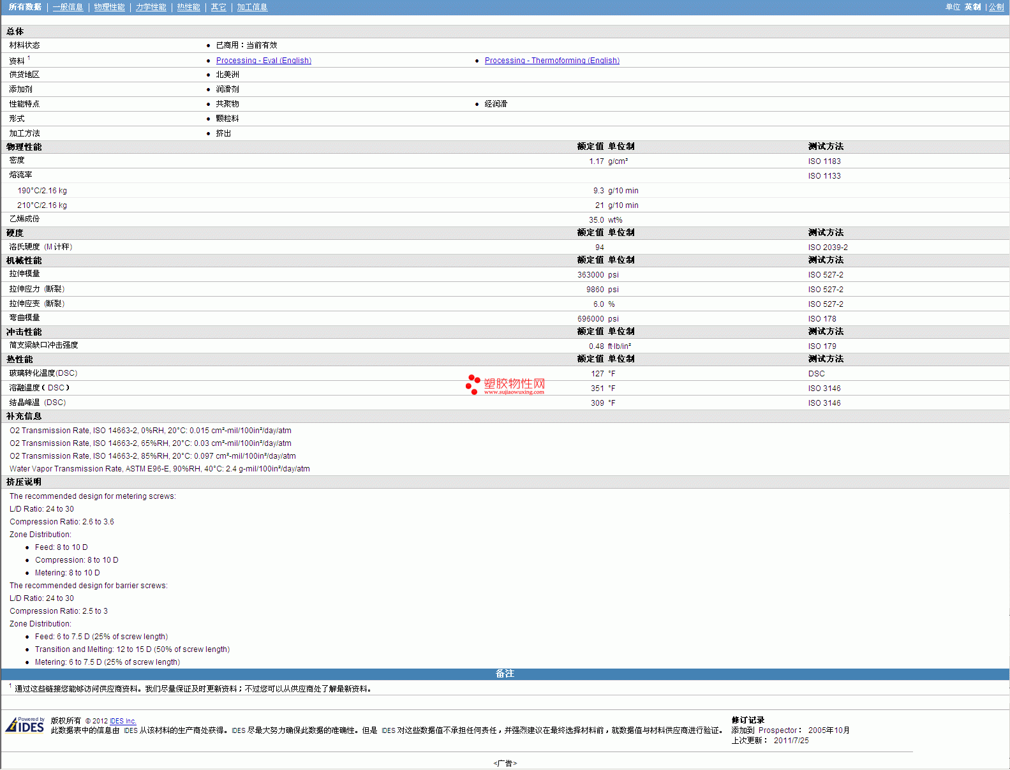Select the 力学性能 tab
The width and height of the screenshot is (1010, 770).
(151, 7)
